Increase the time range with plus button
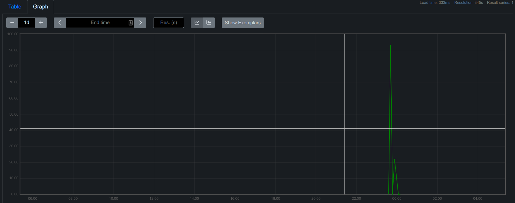The height and width of the screenshot is (203, 515). (41, 23)
